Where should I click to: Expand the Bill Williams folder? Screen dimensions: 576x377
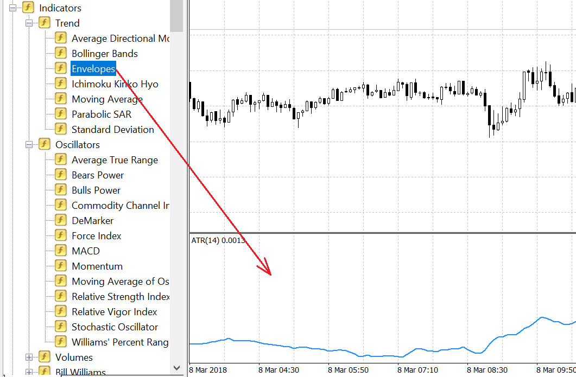click(x=29, y=372)
